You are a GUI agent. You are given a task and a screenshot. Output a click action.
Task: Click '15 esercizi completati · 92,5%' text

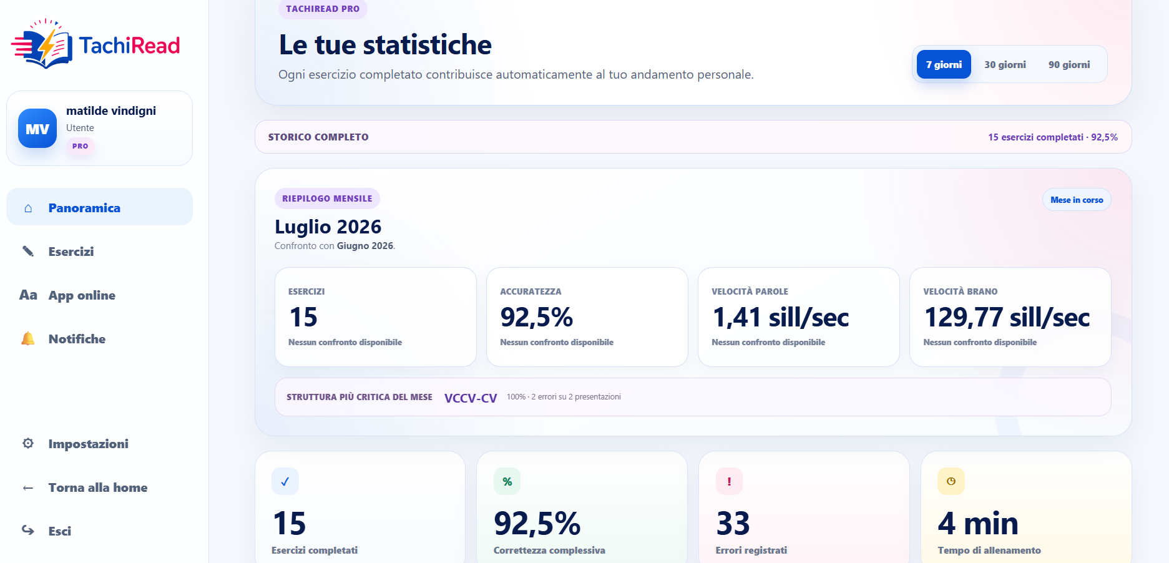(x=1052, y=137)
